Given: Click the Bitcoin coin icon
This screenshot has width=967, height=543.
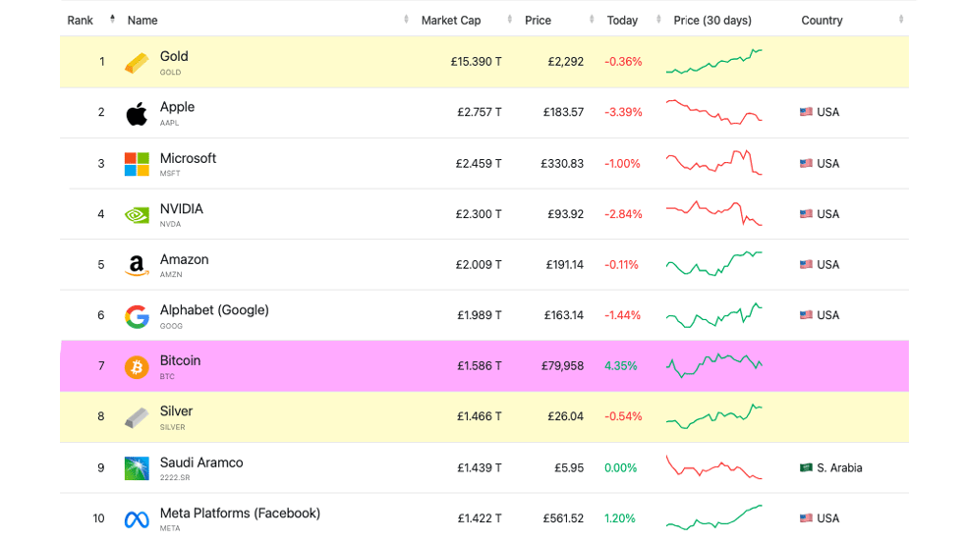Looking at the screenshot, I should (x=137, y=366).
